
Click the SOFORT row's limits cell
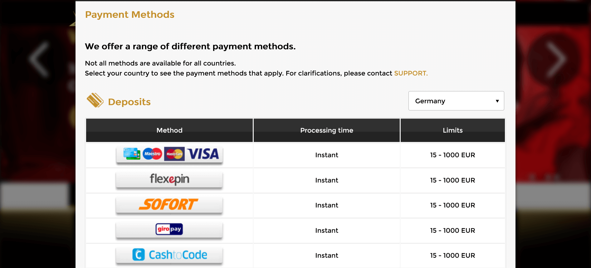click(x=452, y=205)
